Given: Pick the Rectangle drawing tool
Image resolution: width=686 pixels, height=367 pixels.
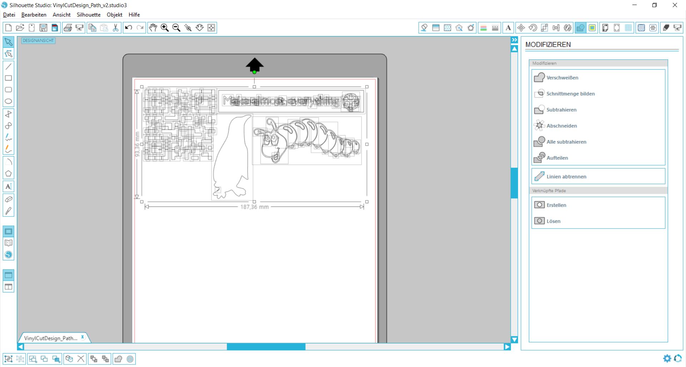Looking at the screenshot, I should (9, 78).
